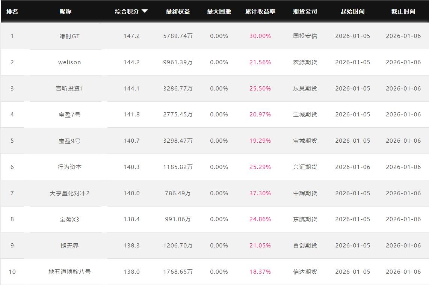Click the 排名 column header
The image size is (429, 285).
pyautogui.click(x=12, y=11)
